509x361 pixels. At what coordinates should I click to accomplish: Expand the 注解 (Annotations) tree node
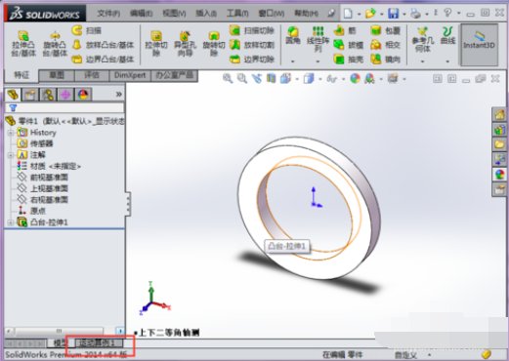click(10, 155)
